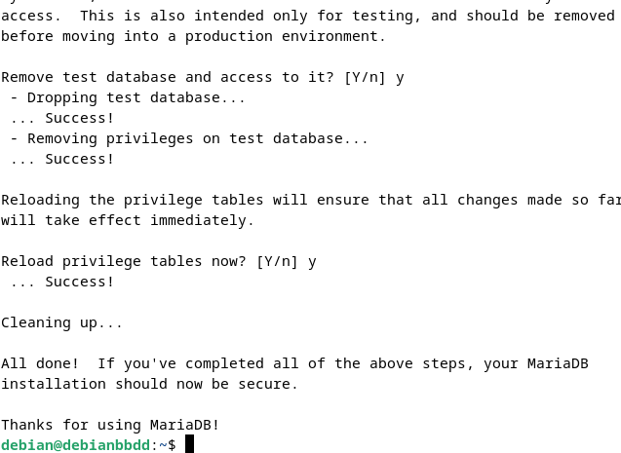Click 'installation should now be secure.' line

pyautogui.click(x=149, y=384)
